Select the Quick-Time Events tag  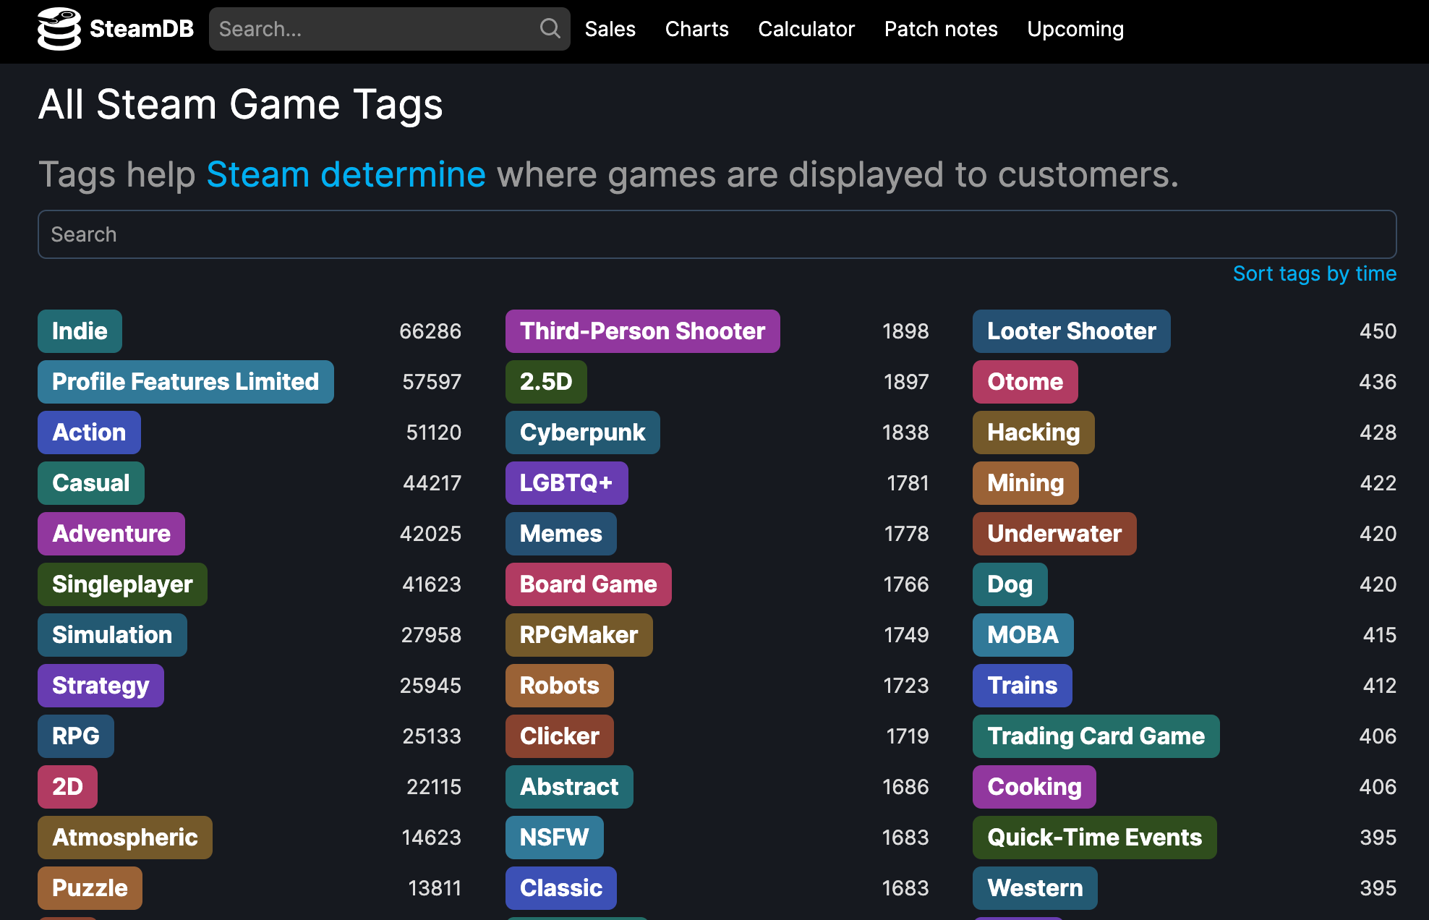1094,837
